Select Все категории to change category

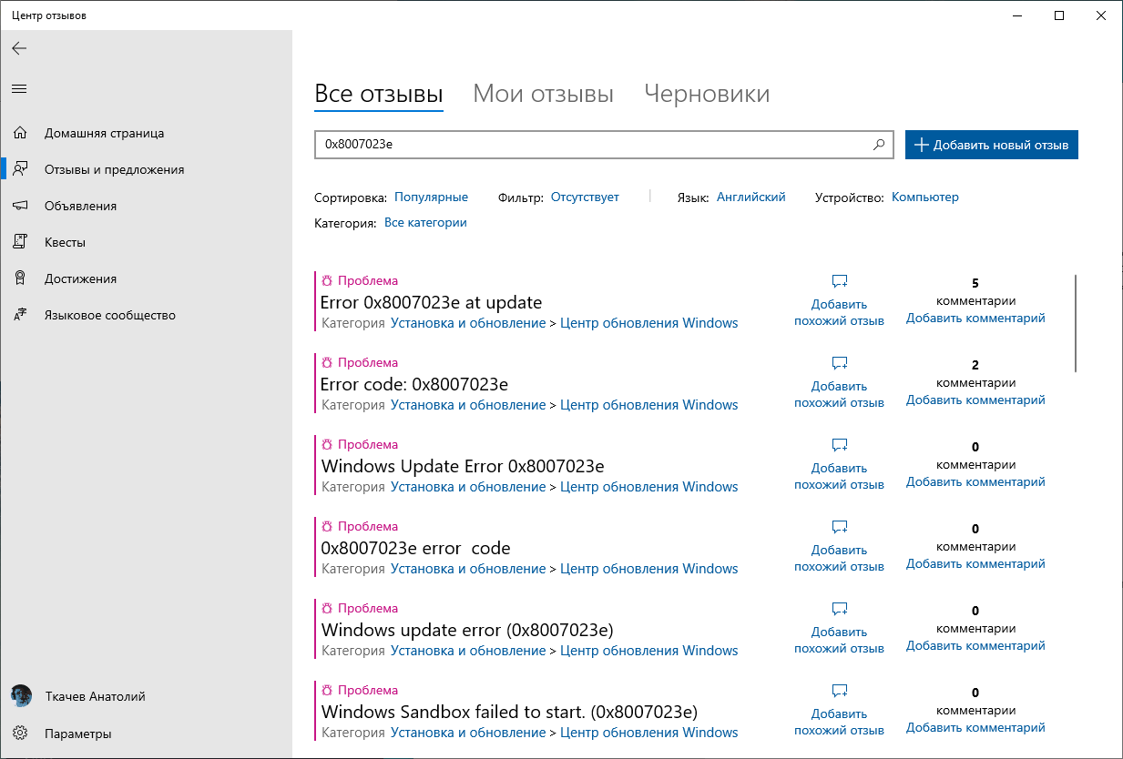(425, 221)
